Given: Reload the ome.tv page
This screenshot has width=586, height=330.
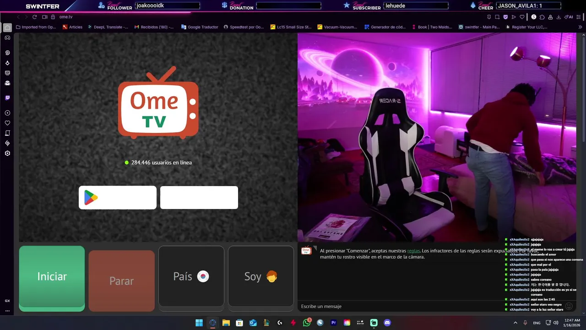Looking at the screenshot, I should 34,17.
